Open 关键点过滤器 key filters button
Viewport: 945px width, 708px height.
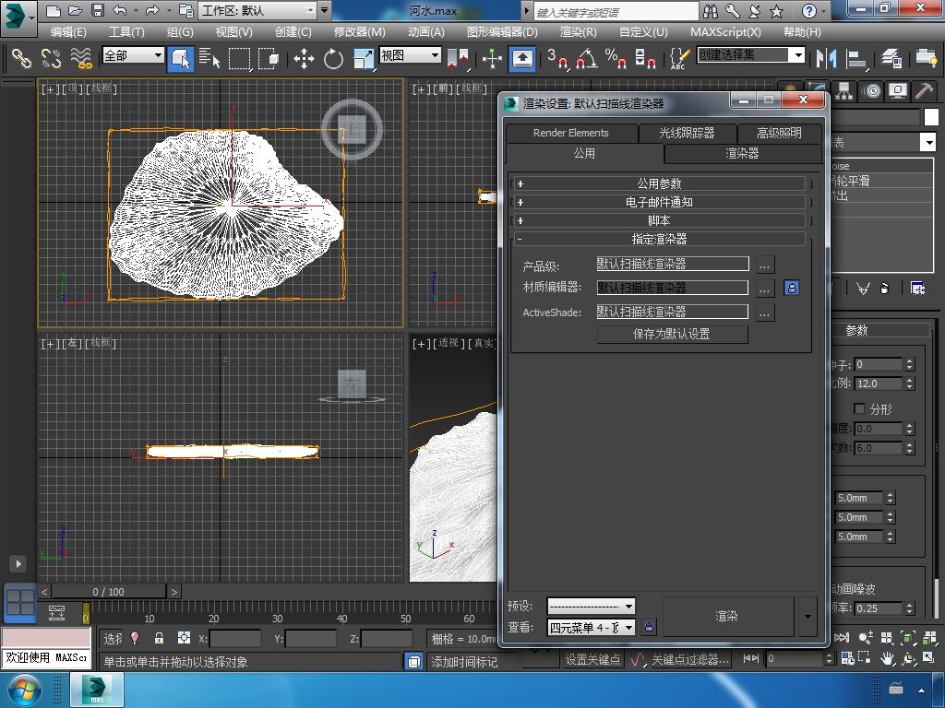pyautogui.click(x=690, y=660)
